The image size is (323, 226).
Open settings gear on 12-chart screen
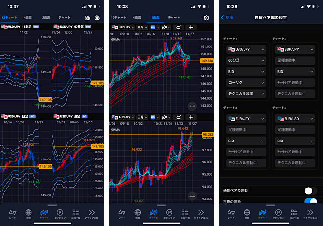[97, 18]
